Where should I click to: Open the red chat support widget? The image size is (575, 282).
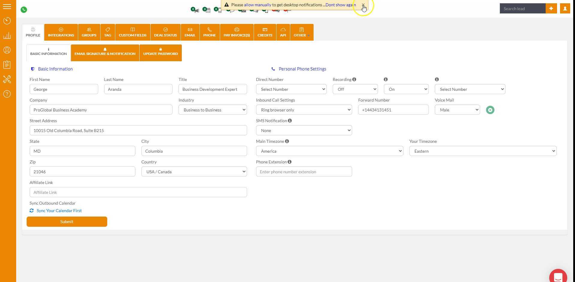[x=558, y=277]
